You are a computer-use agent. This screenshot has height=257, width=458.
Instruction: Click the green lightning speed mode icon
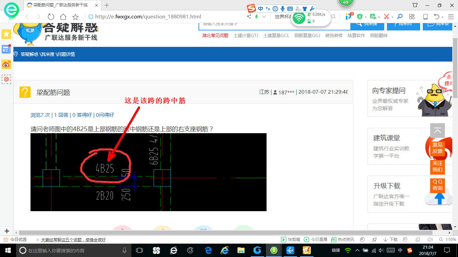[257, 17]
